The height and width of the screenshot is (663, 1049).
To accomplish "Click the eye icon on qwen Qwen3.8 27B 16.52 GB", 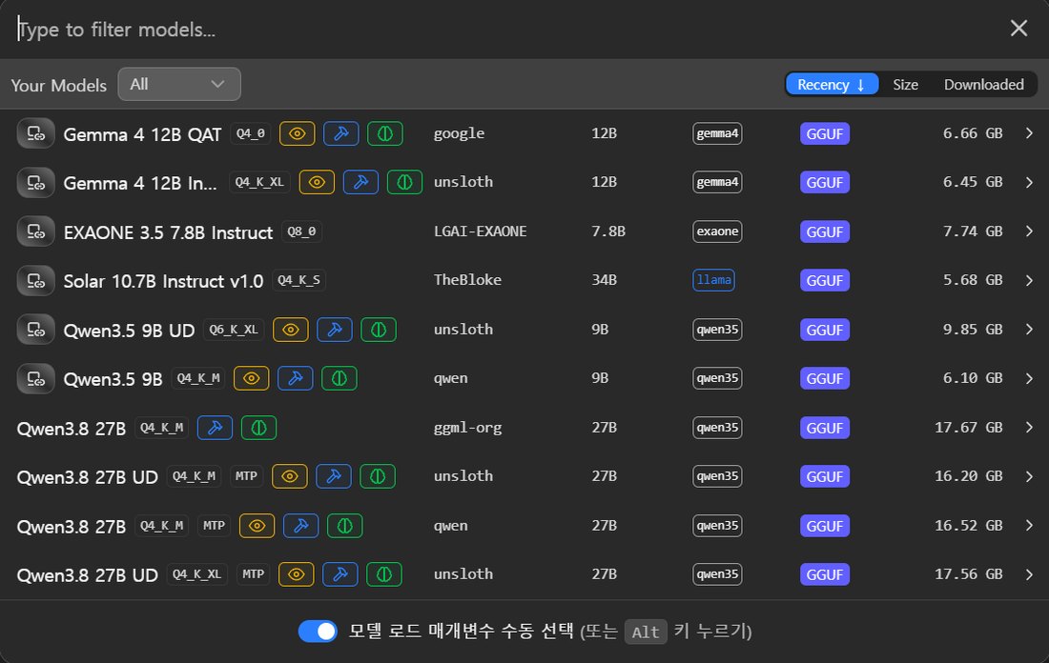I will pos(257,526).
